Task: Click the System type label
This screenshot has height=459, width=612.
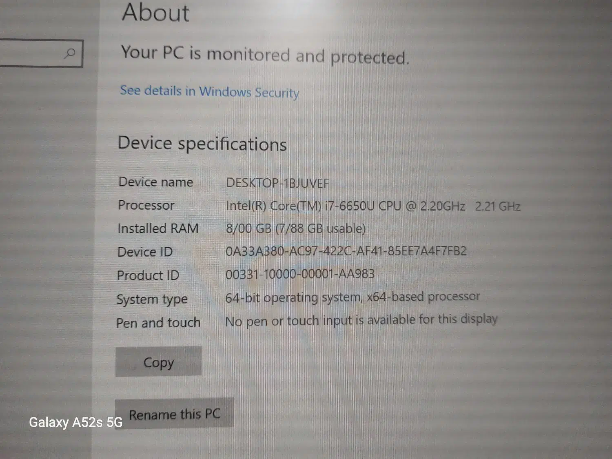Action: click(x=152, y=299)
